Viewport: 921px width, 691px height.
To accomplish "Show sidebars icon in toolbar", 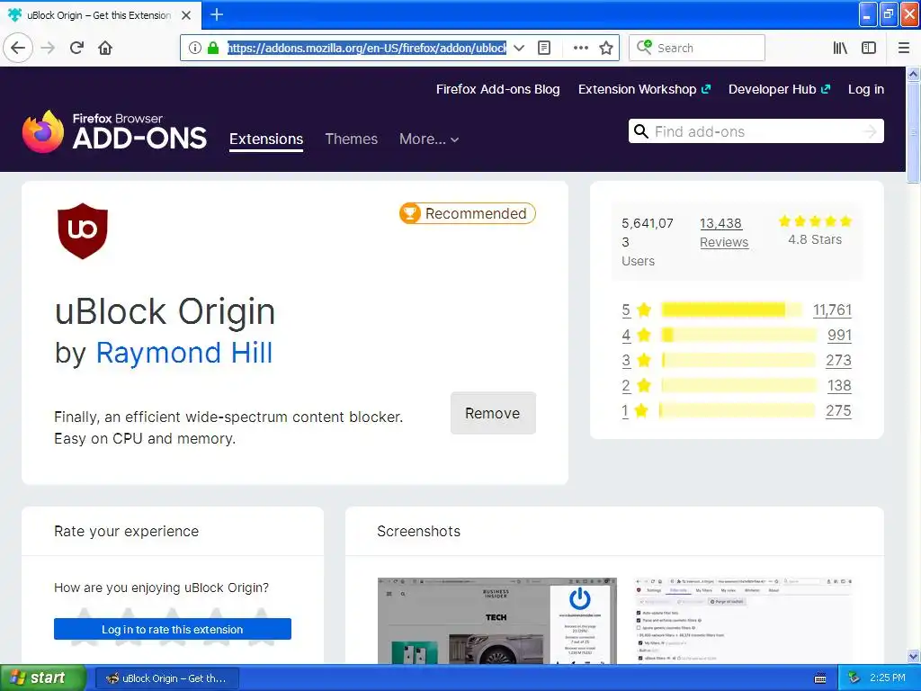I will (x=869, y=48).
